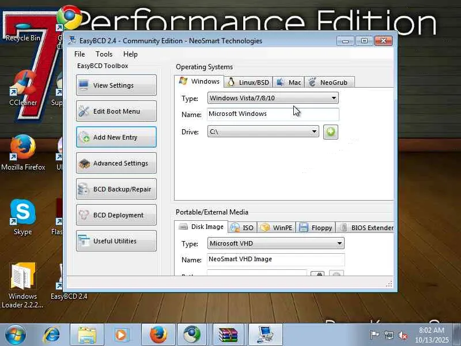Open Action Center flag tray icon
This screenshot has height=346, width=461.
(374, 335)
